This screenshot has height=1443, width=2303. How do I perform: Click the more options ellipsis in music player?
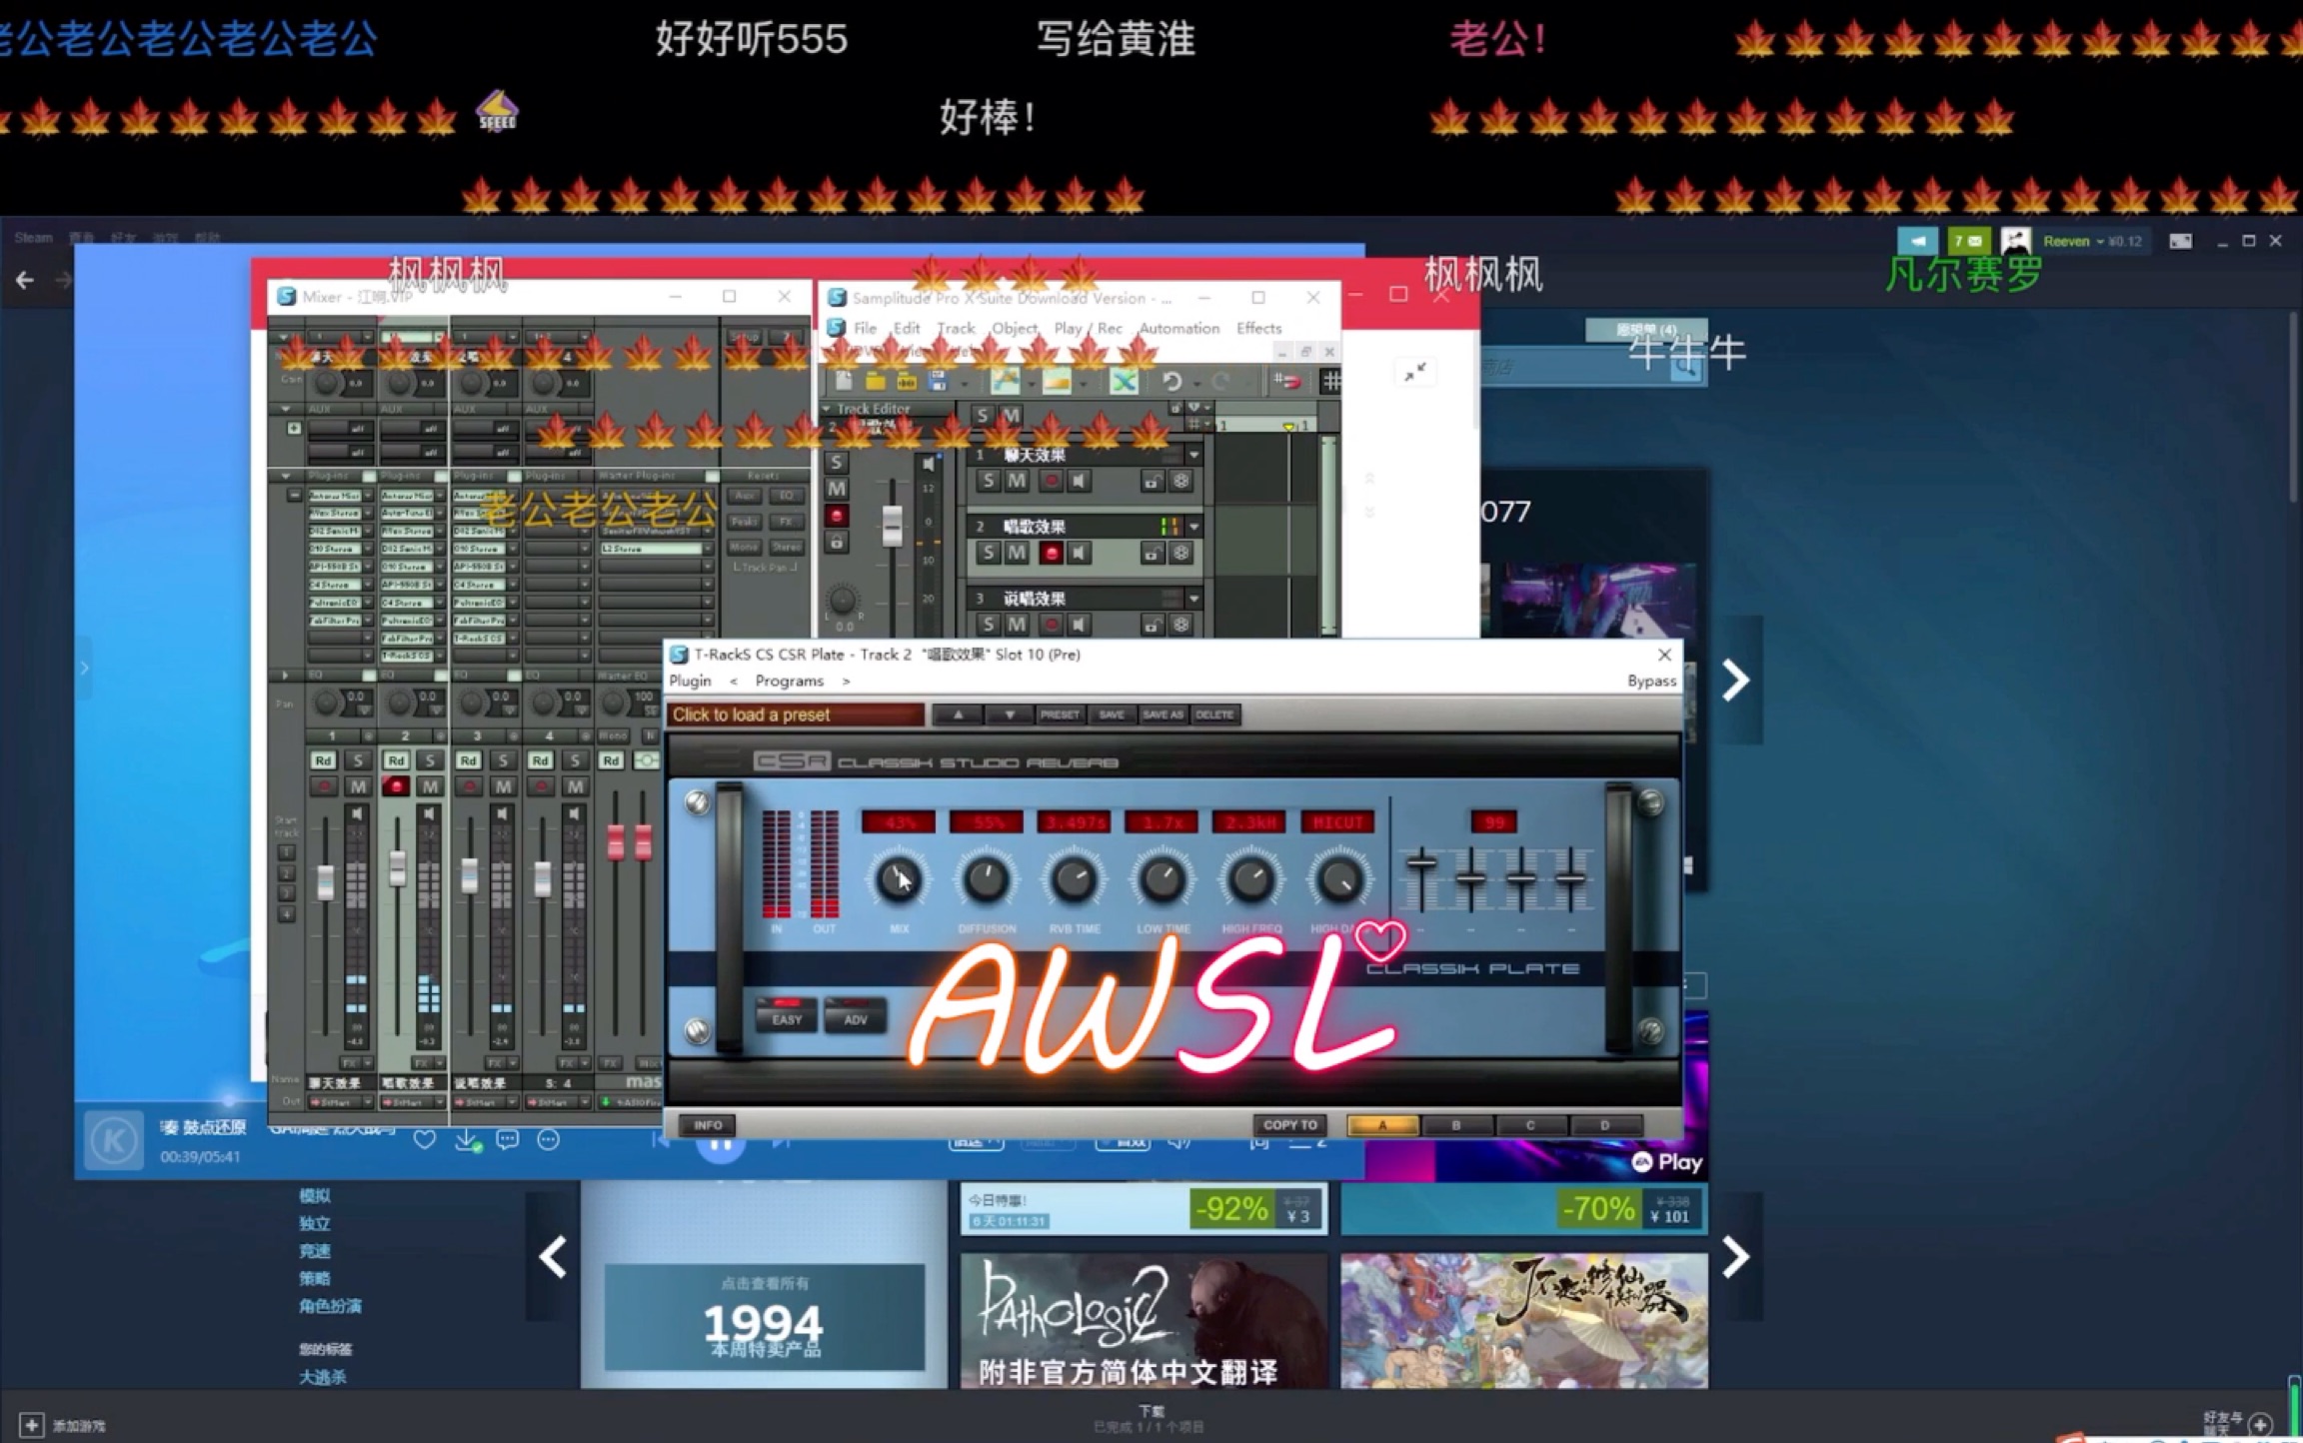(x=549, y=1139)
